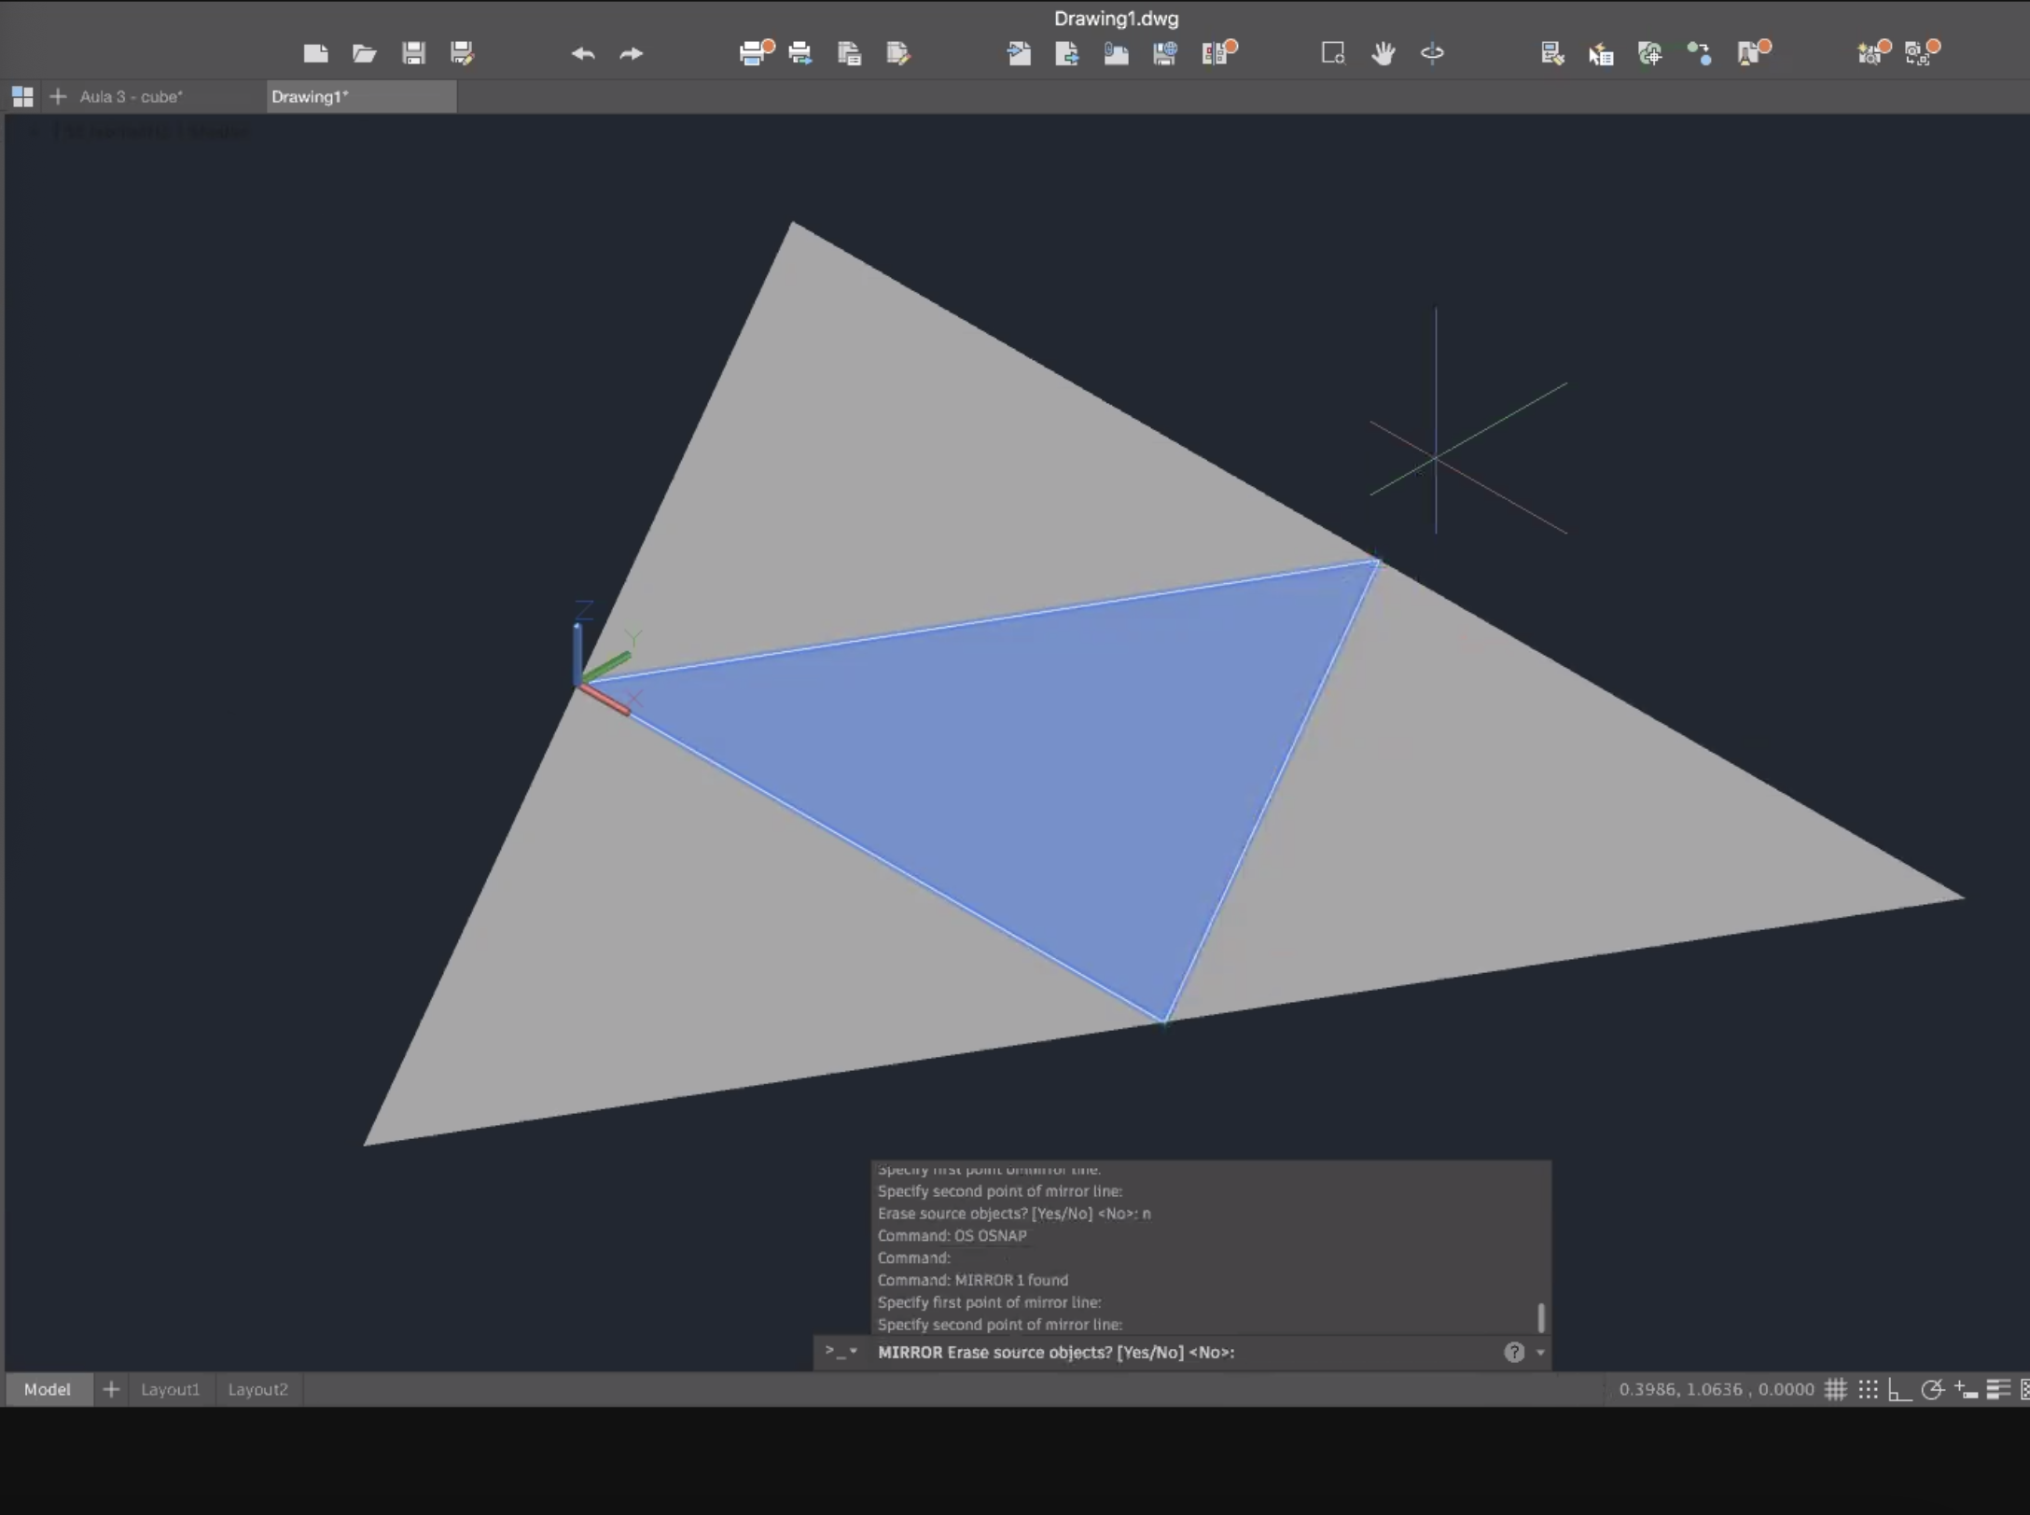
Task: Create a new drawing with the New icon
Action: (315, 53)
